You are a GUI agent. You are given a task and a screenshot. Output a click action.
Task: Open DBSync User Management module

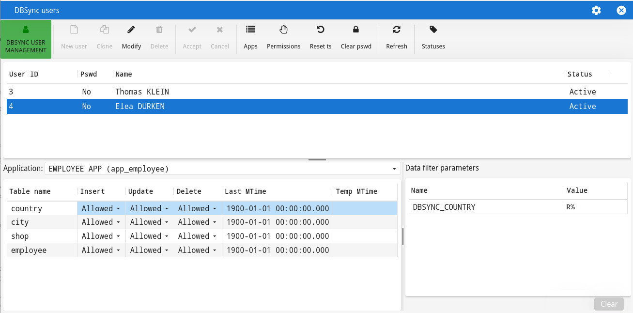pyautogui.click(x=26, y=40)
